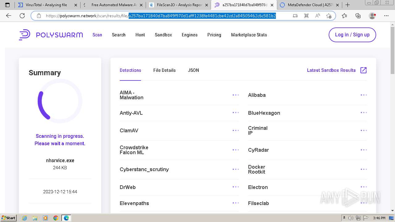
Task: Open File Explorer from taskbar
Action: pos(35,218)
